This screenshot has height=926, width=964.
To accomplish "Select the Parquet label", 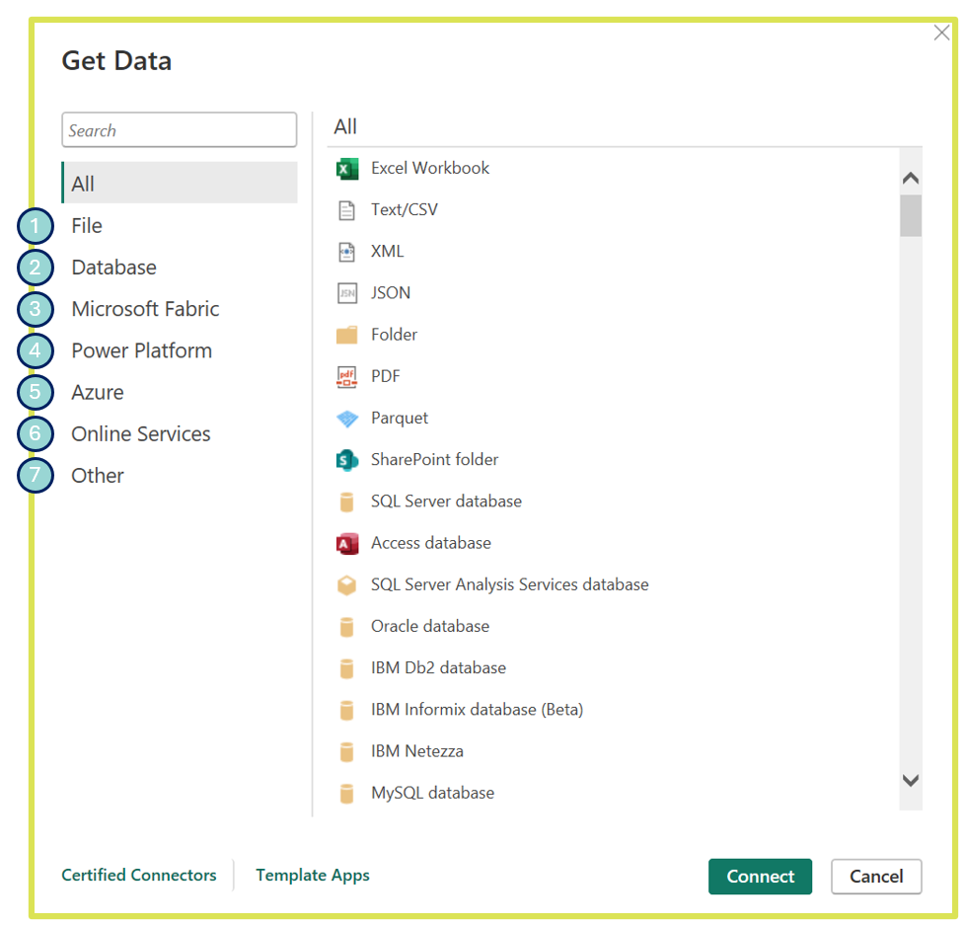I will coord(400,419).
